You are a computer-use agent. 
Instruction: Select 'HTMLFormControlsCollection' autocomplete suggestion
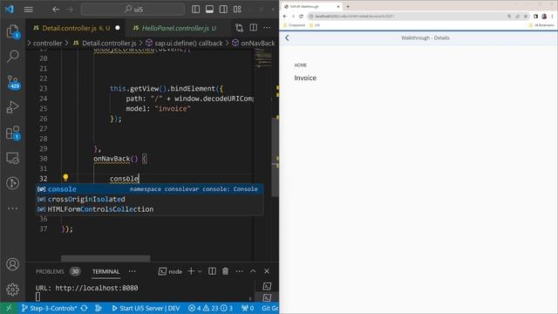tap(149, 209)
